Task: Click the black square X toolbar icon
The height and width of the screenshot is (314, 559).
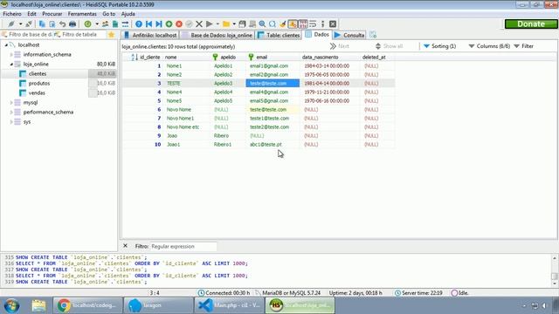Action: (x=333, y=24)
